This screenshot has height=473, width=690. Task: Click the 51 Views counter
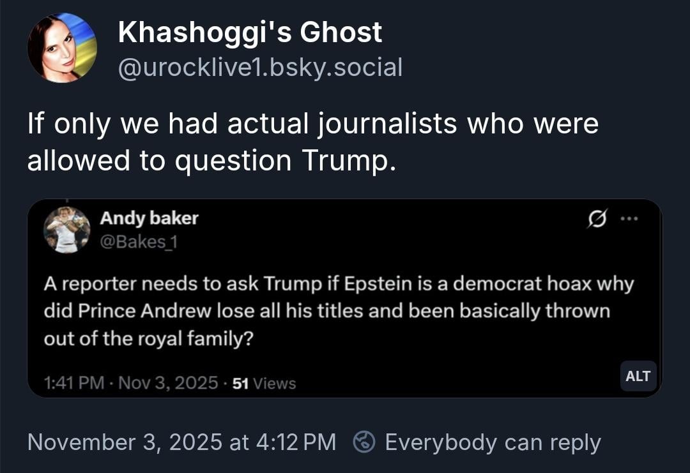(x=264, y=383)
